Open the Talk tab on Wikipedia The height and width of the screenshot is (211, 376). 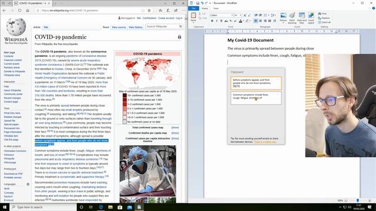click(x=46, y=28)
